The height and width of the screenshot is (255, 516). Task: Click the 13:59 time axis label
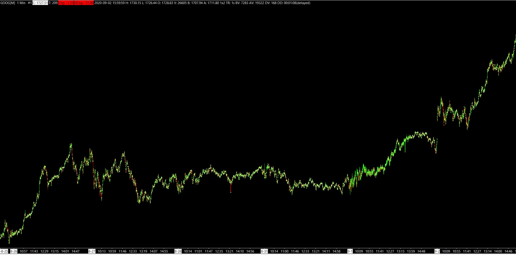tap(411, 251)
